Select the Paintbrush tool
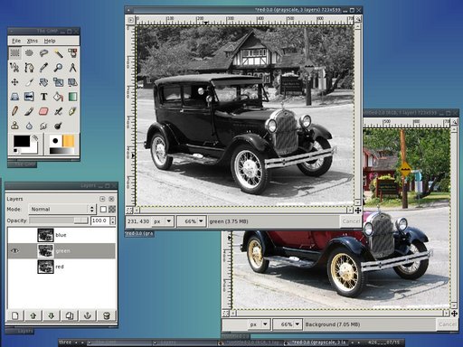 [x=29, y=111]
